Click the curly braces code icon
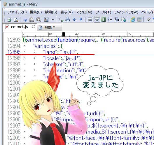Viewport: 154px width, 145px height. click(117, 20)
